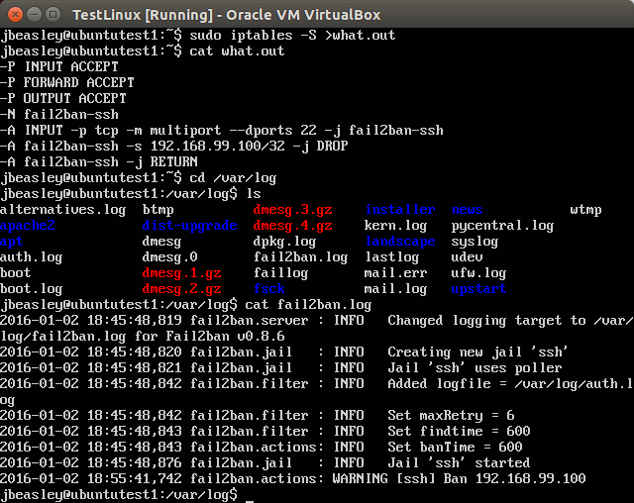The image size is (634, 503).
Task: Click the pycentral.log file name
Action: coord(503,225)
